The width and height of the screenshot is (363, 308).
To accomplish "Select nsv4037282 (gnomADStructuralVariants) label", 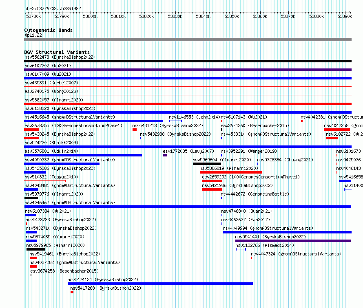I will 75,262.
